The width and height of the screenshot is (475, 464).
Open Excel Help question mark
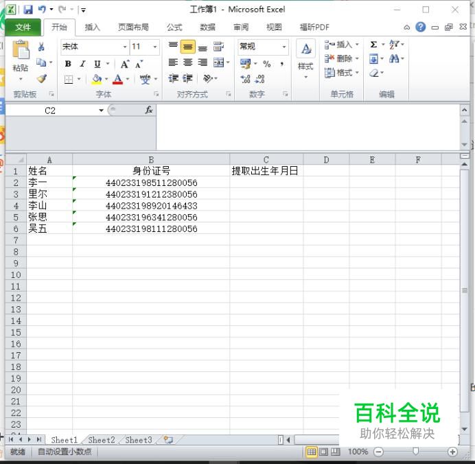coord(421,27)
